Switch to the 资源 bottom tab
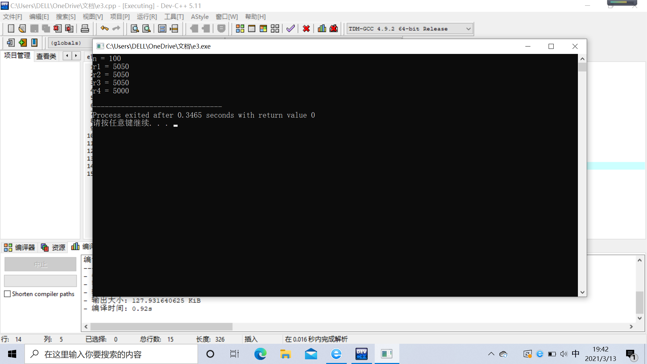The width and height of the screenshot is (647, 364). tap(53, 247)
